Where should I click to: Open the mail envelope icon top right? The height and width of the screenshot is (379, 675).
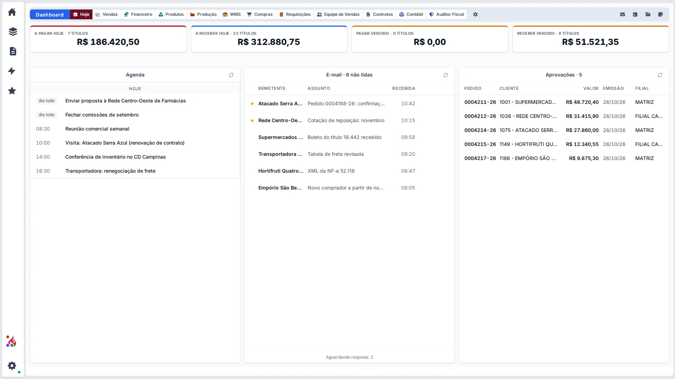point(622,14)
